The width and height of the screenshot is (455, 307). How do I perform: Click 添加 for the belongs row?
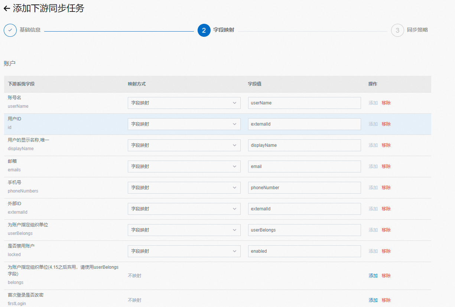(x=373, y=276)
